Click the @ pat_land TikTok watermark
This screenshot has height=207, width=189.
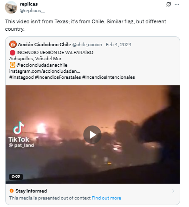[21, 145]
